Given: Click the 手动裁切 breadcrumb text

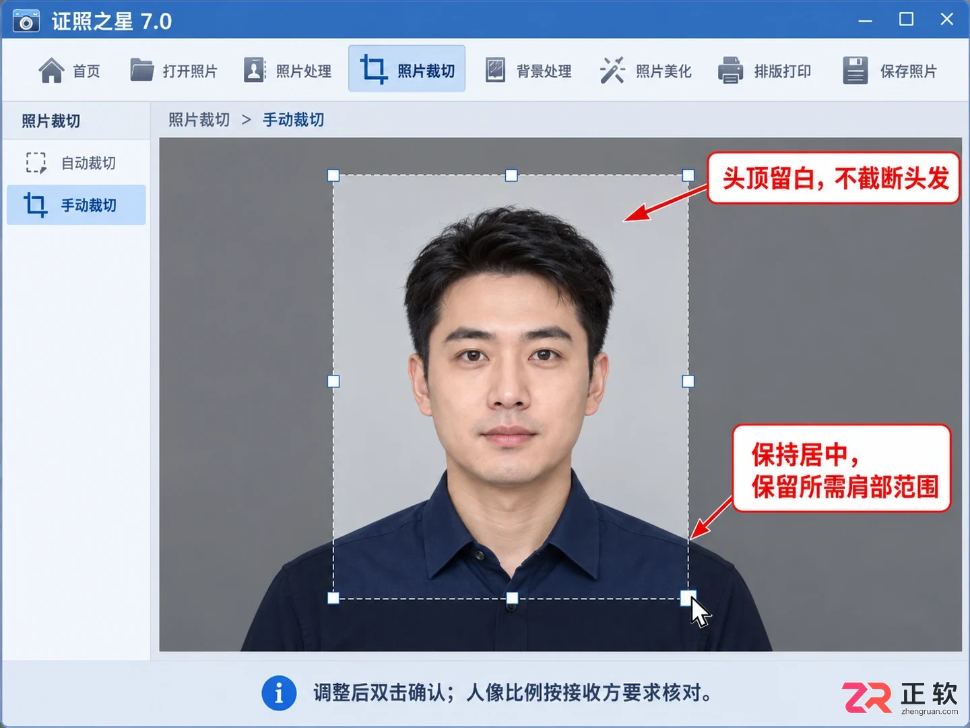Looking at the screenshot, I should point(294,120).
